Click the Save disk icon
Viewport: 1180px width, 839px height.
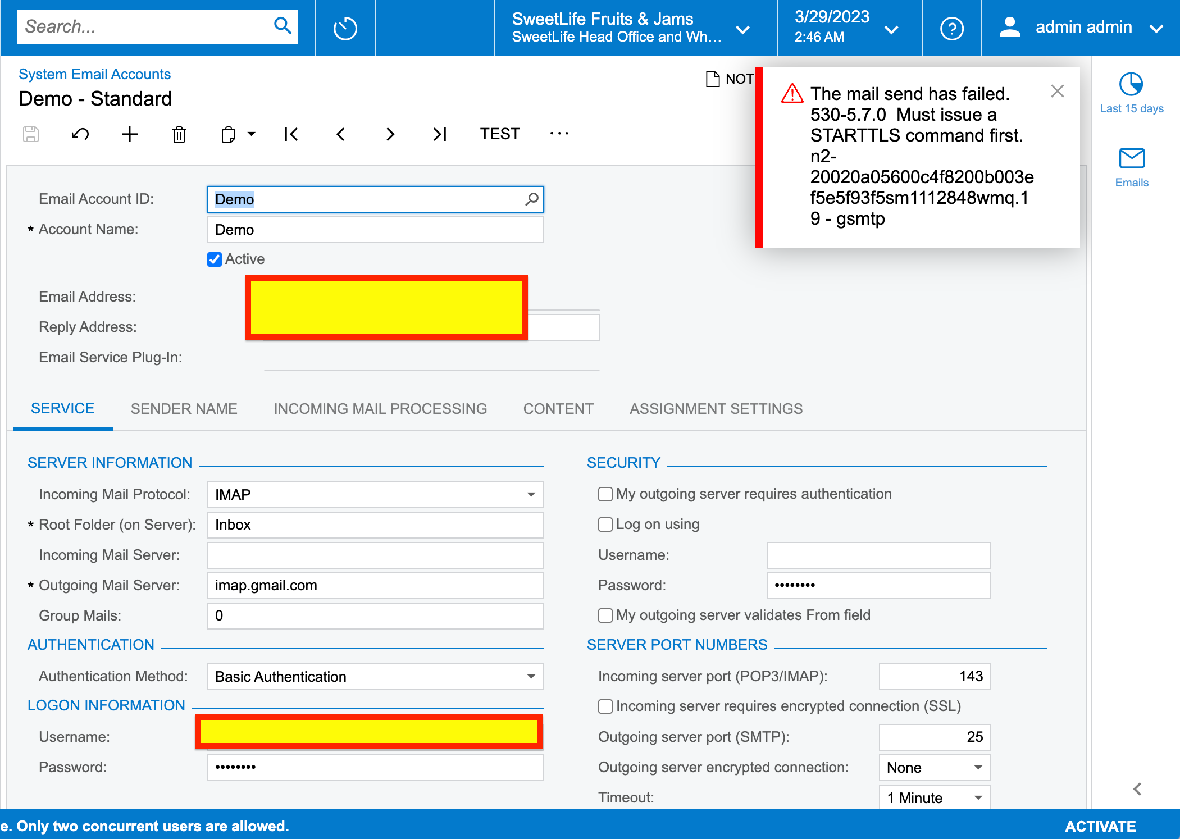[x=31, y=134]
